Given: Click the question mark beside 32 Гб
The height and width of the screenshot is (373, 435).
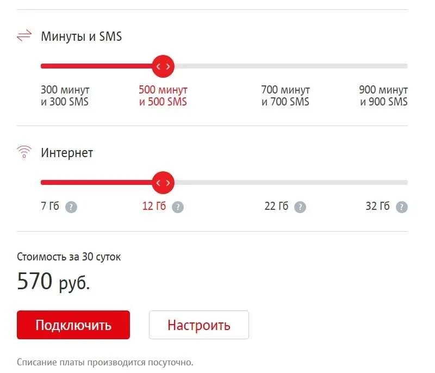Looking at the screenshot, I should tap(401, 207).
